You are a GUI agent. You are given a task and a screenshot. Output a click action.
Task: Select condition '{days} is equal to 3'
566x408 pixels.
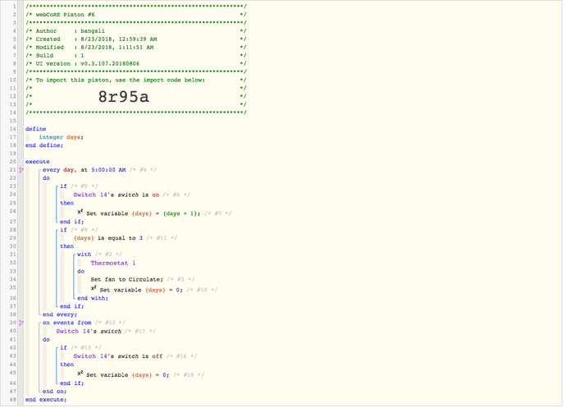tap(108, 238)
